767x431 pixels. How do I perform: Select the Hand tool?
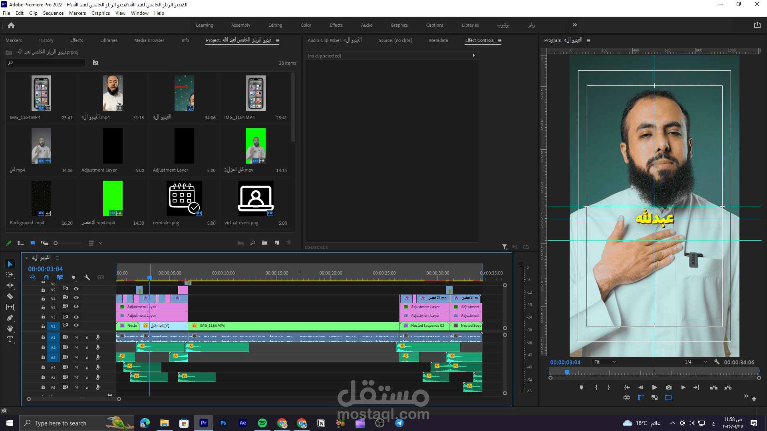pyautogui.click(x=10, y=328)
